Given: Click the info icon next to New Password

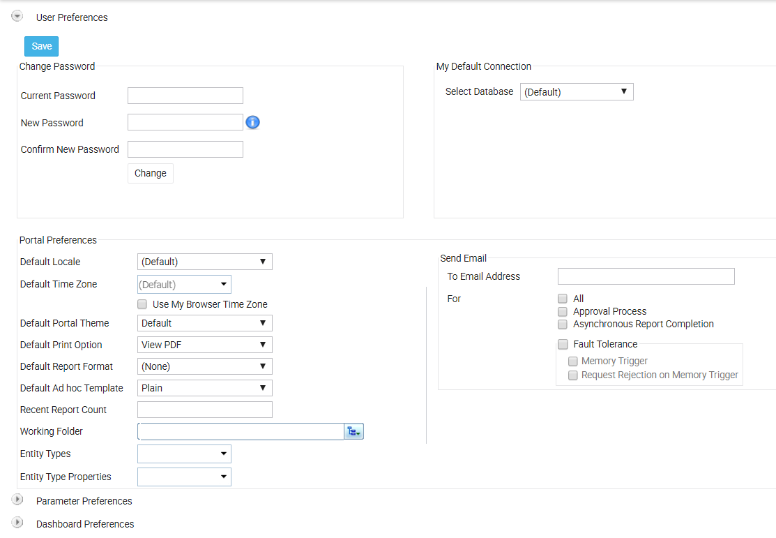Looking at the screenshot, I should [x=252, y=122].
